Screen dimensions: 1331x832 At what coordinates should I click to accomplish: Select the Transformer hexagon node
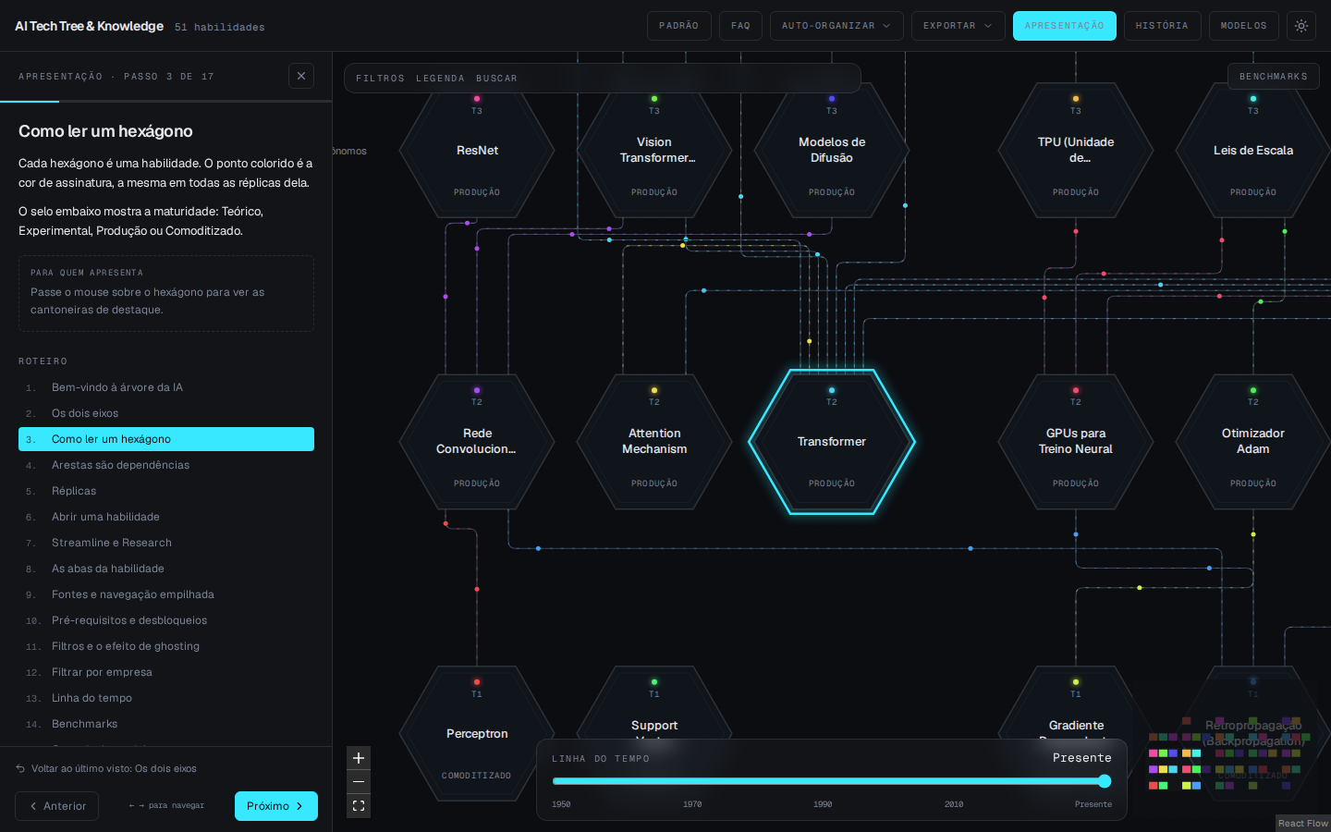click(x=832, y=442)
